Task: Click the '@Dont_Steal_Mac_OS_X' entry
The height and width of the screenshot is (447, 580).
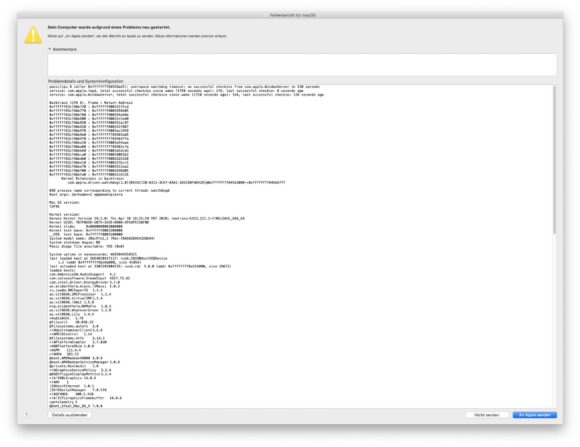Action: click(x=76, y=406)
